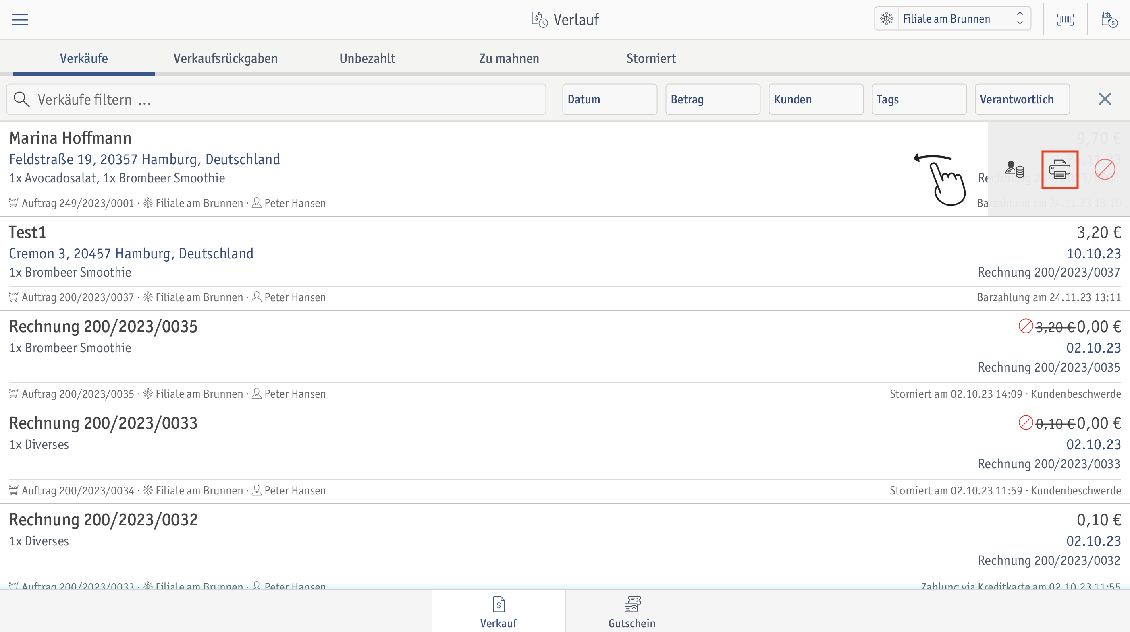Open the Tags filter
Viewport: 1130px width, 632px height.
point(919,99)
